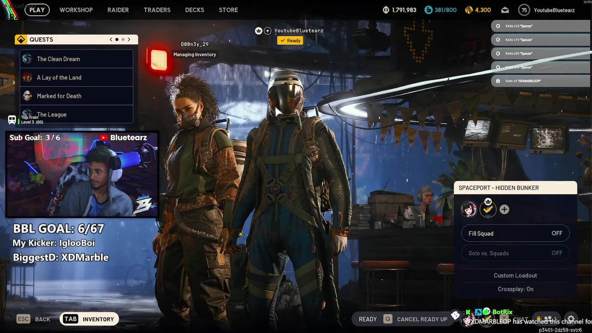Select squadmate name D00n3y_29
The image size is (592, 333).
[194, 44]
